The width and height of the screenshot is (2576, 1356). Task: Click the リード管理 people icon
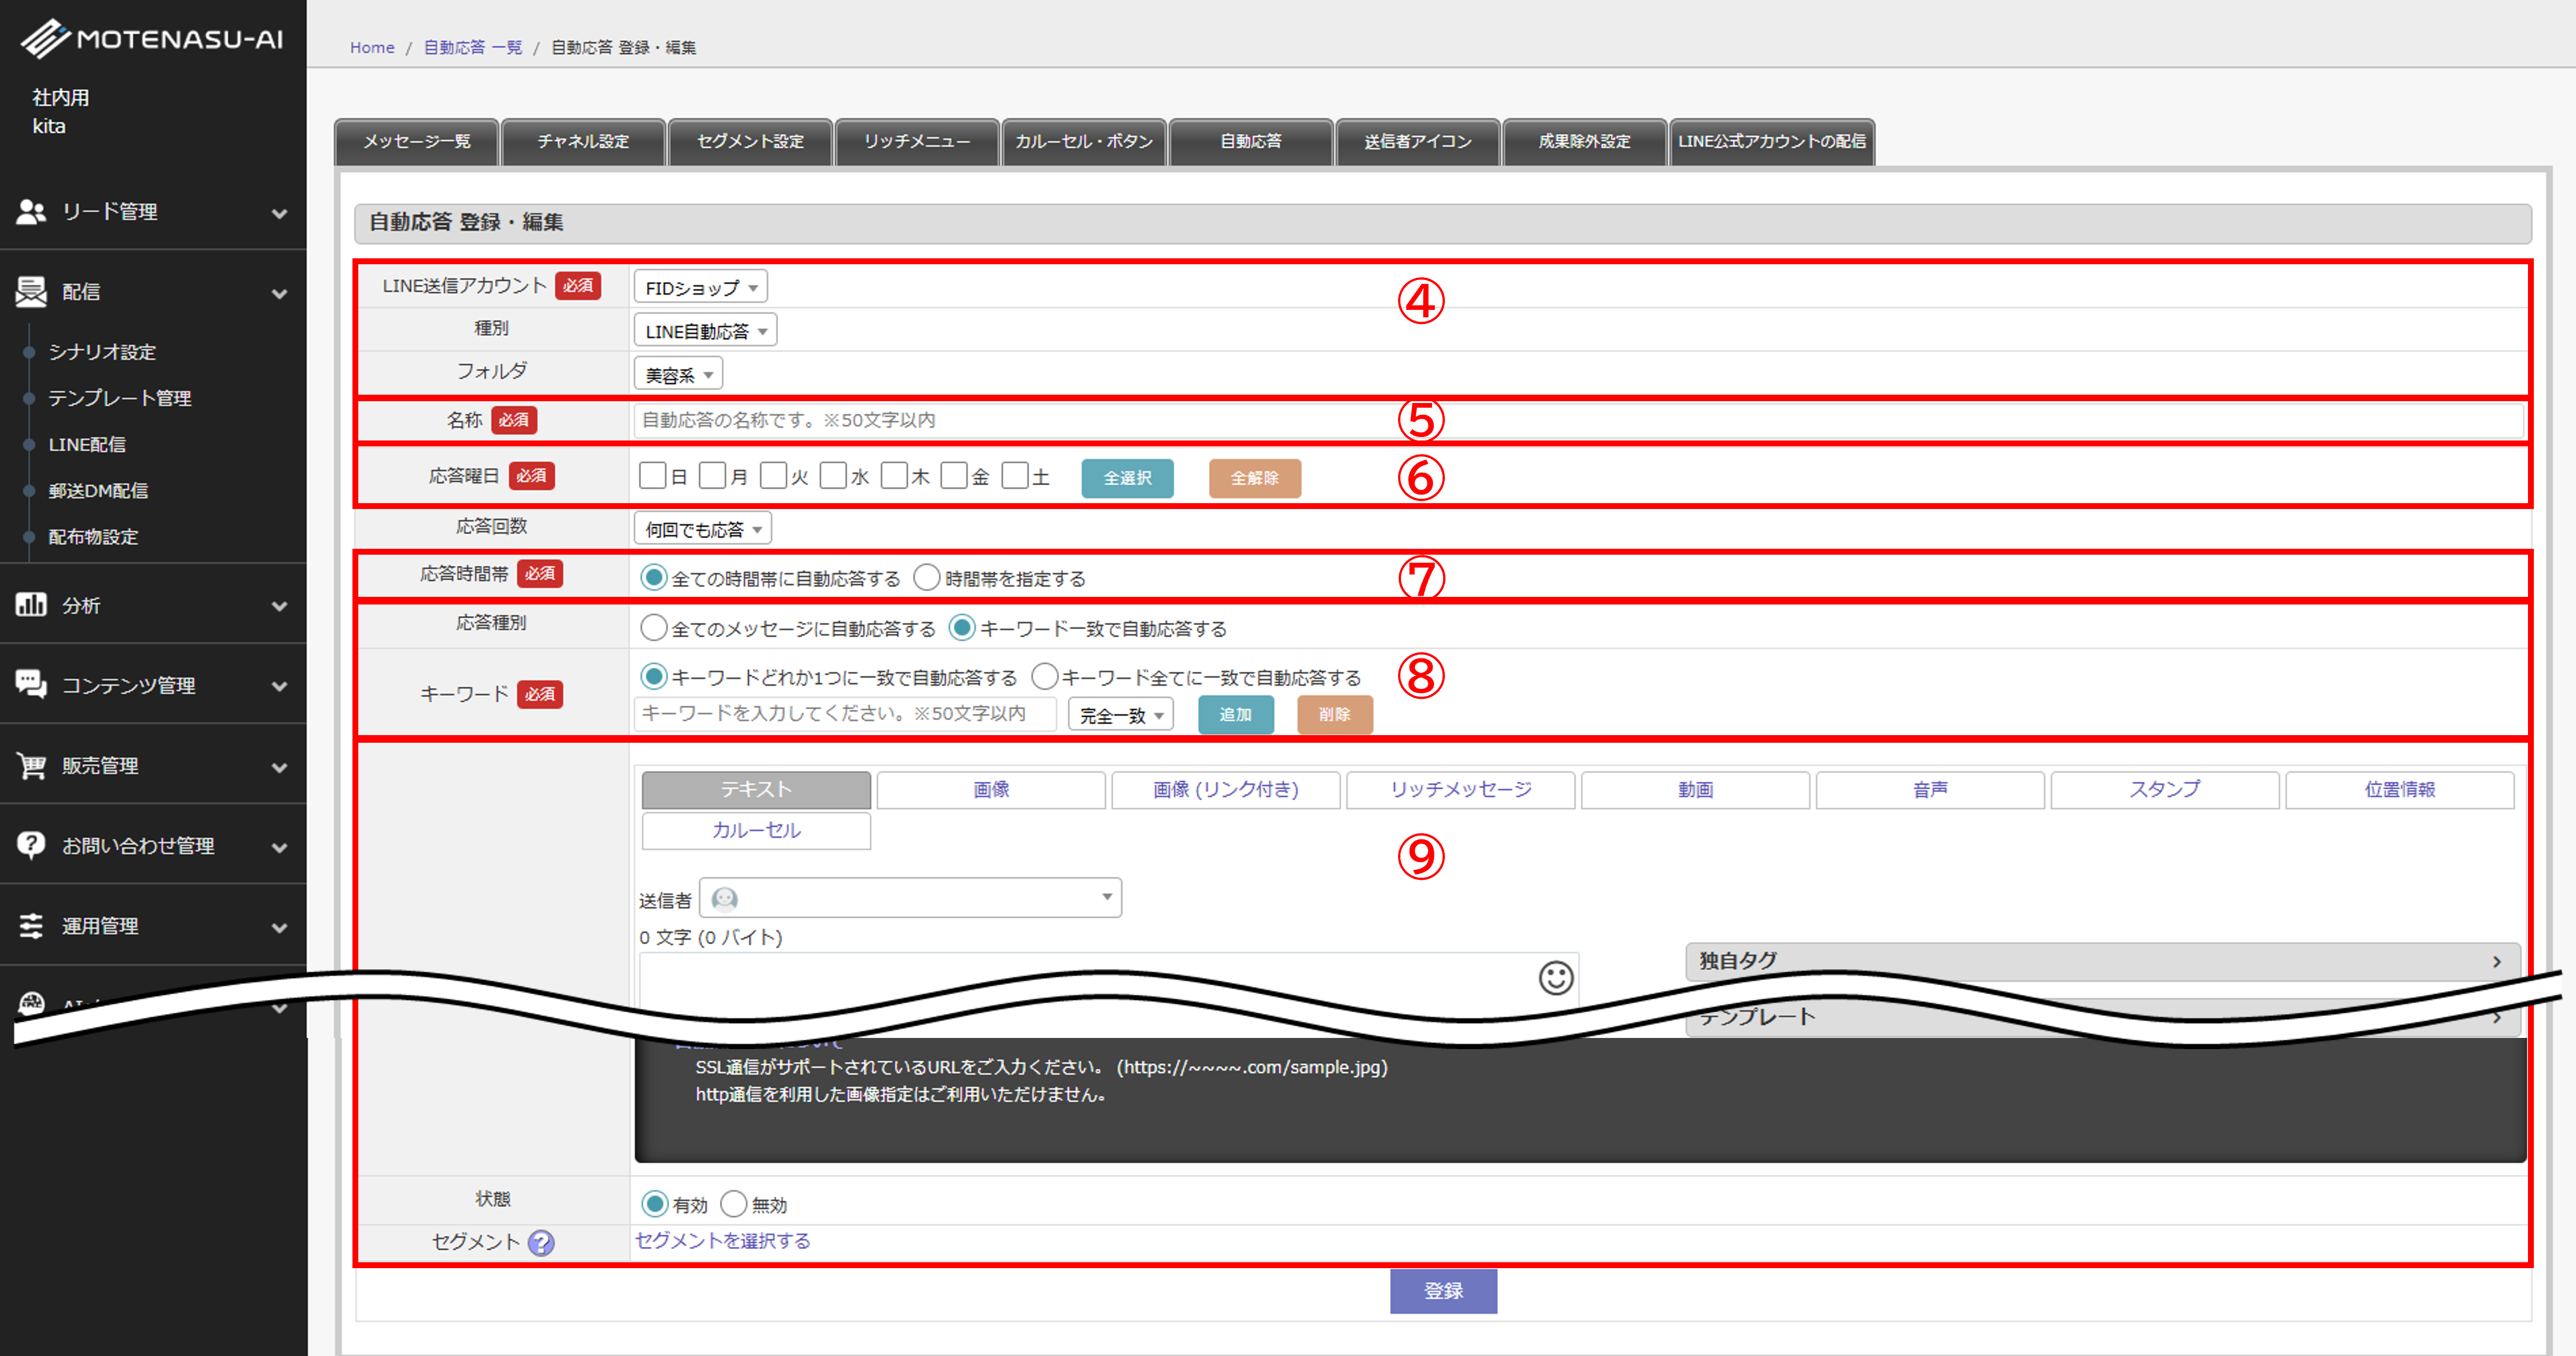point(31,211)
